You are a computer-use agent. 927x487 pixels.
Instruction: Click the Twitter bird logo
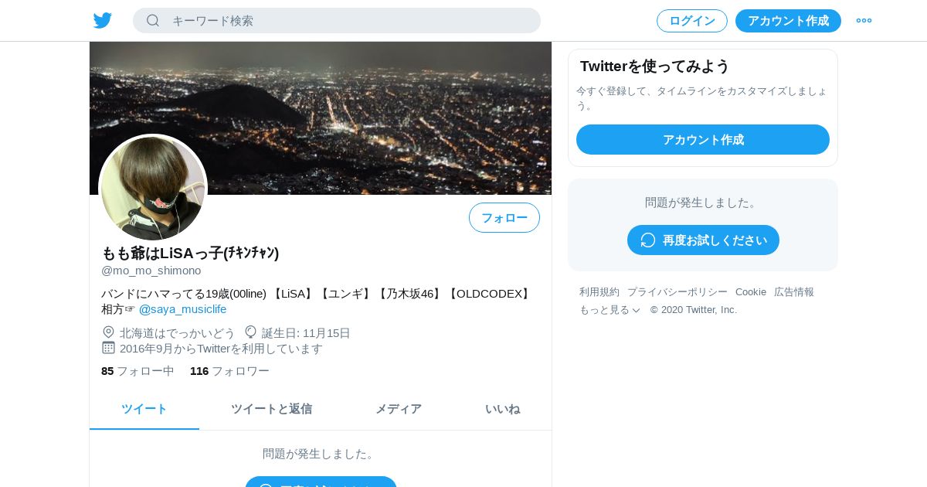pos(102,21)
